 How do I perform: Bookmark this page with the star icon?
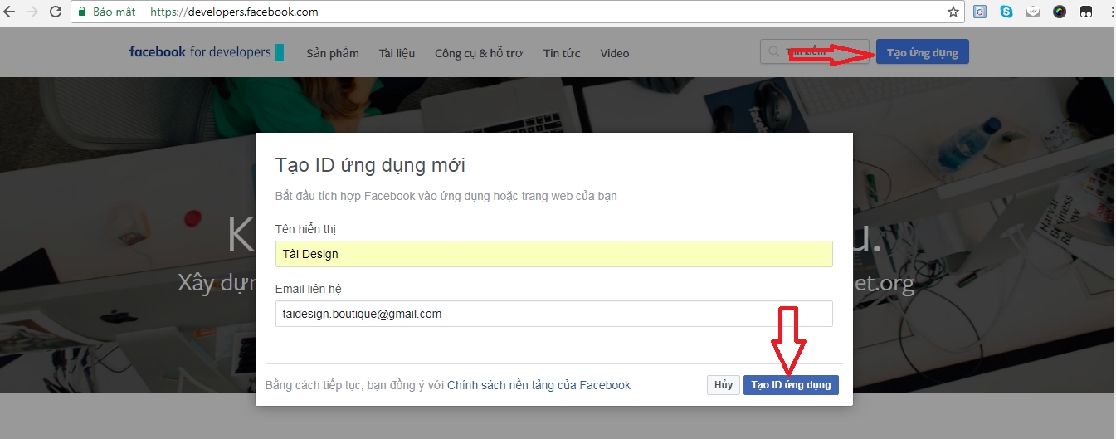click(x=953, y=12)
